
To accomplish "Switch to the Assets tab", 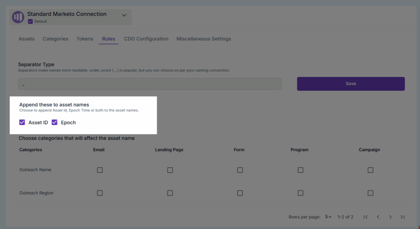I will [27, 39].
